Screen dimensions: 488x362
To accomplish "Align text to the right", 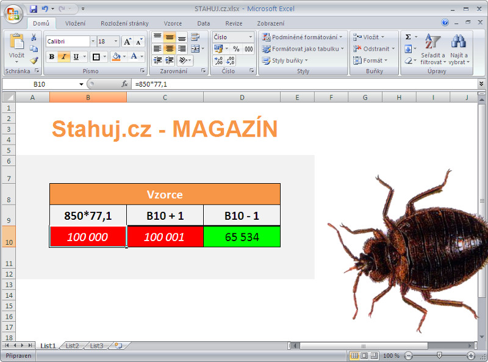I will click(x=181, y=49).
